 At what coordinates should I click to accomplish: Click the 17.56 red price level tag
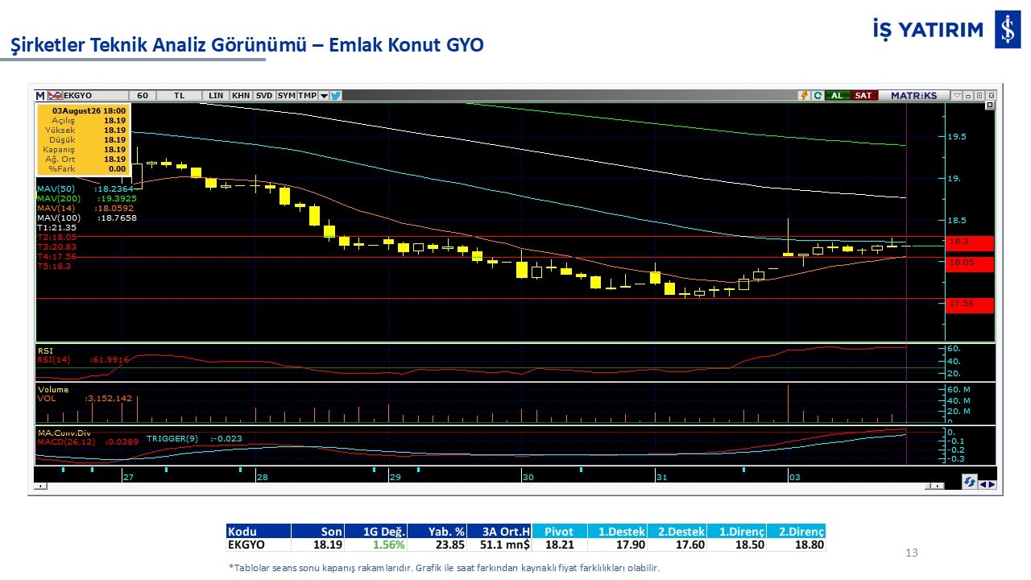(971, 305)
